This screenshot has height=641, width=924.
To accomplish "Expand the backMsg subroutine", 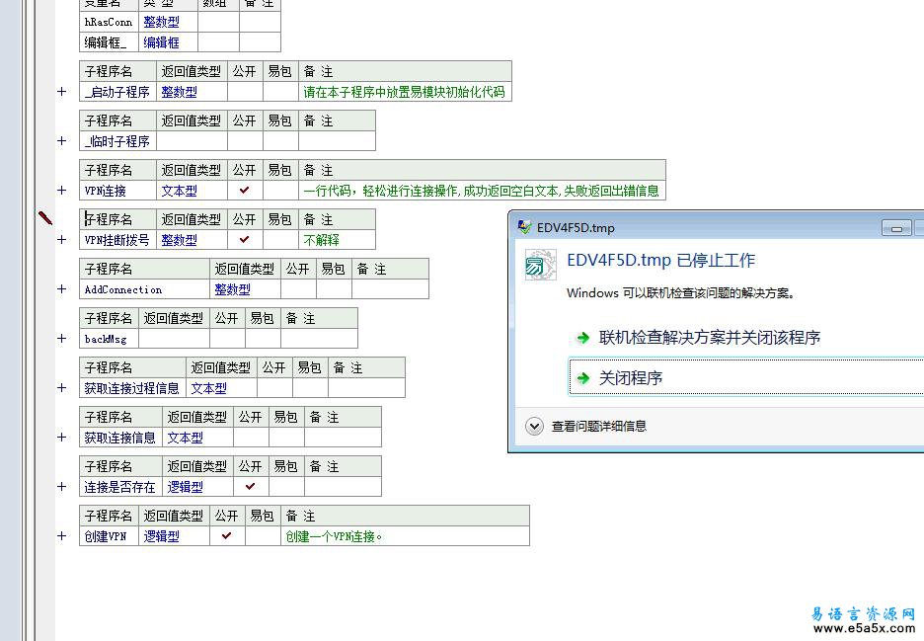I will pyautogui.click(x=62, y=339).
